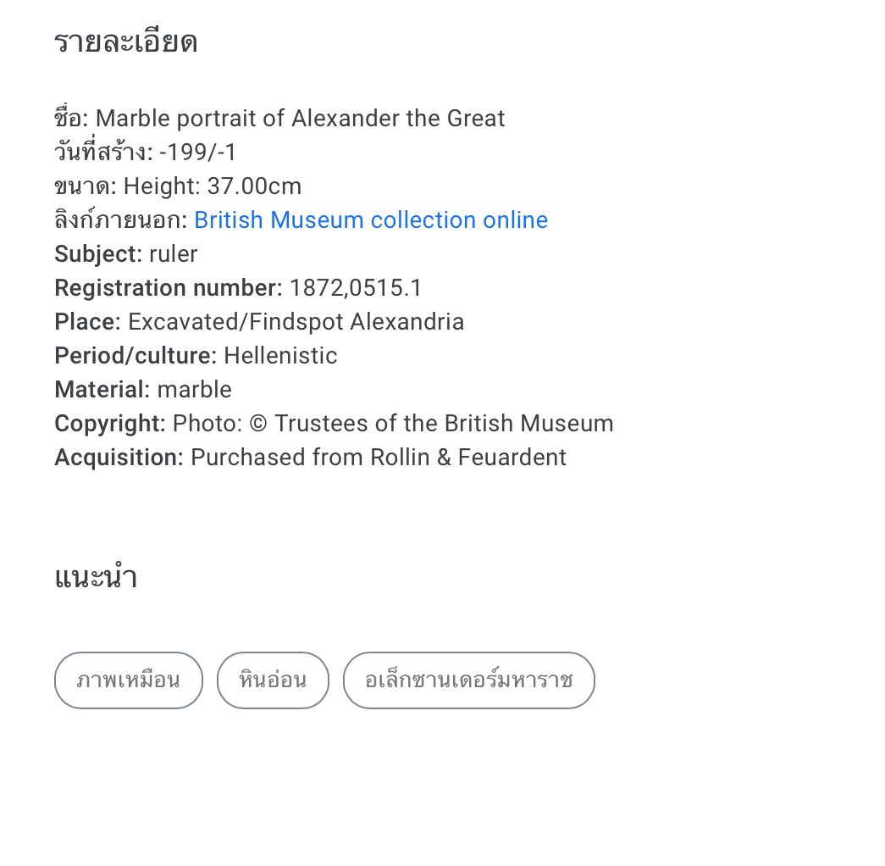Screen dimensions: 885x866
Task: Click the Excavated/Findspot Alexandria text
Action: coord(296,322)
